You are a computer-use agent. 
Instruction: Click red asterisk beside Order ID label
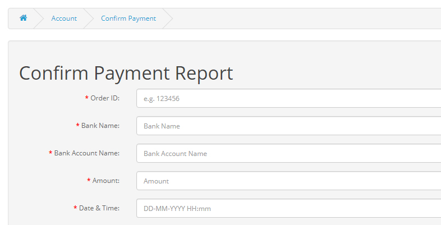click(x=87, y=98)
